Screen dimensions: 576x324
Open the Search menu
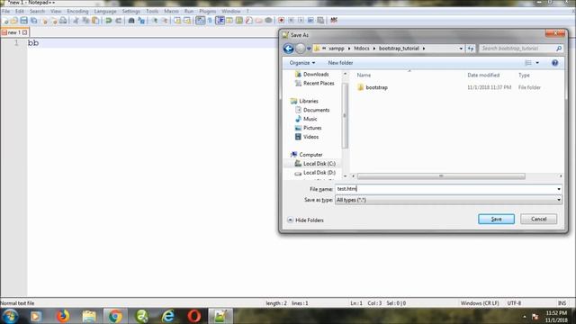(x=37, y=12)
